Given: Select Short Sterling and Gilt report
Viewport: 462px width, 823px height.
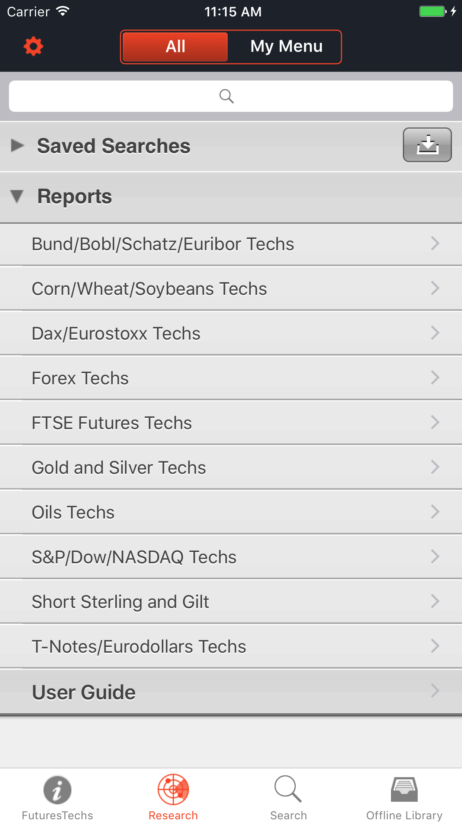Looking at the screenshot, I should pos(231,602).
